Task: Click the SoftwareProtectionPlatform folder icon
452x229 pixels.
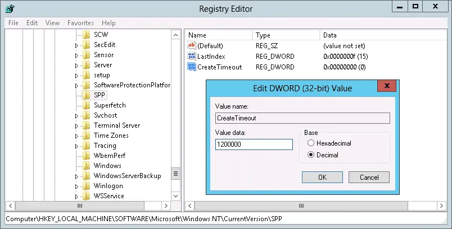Action: (x=86, y=85)
